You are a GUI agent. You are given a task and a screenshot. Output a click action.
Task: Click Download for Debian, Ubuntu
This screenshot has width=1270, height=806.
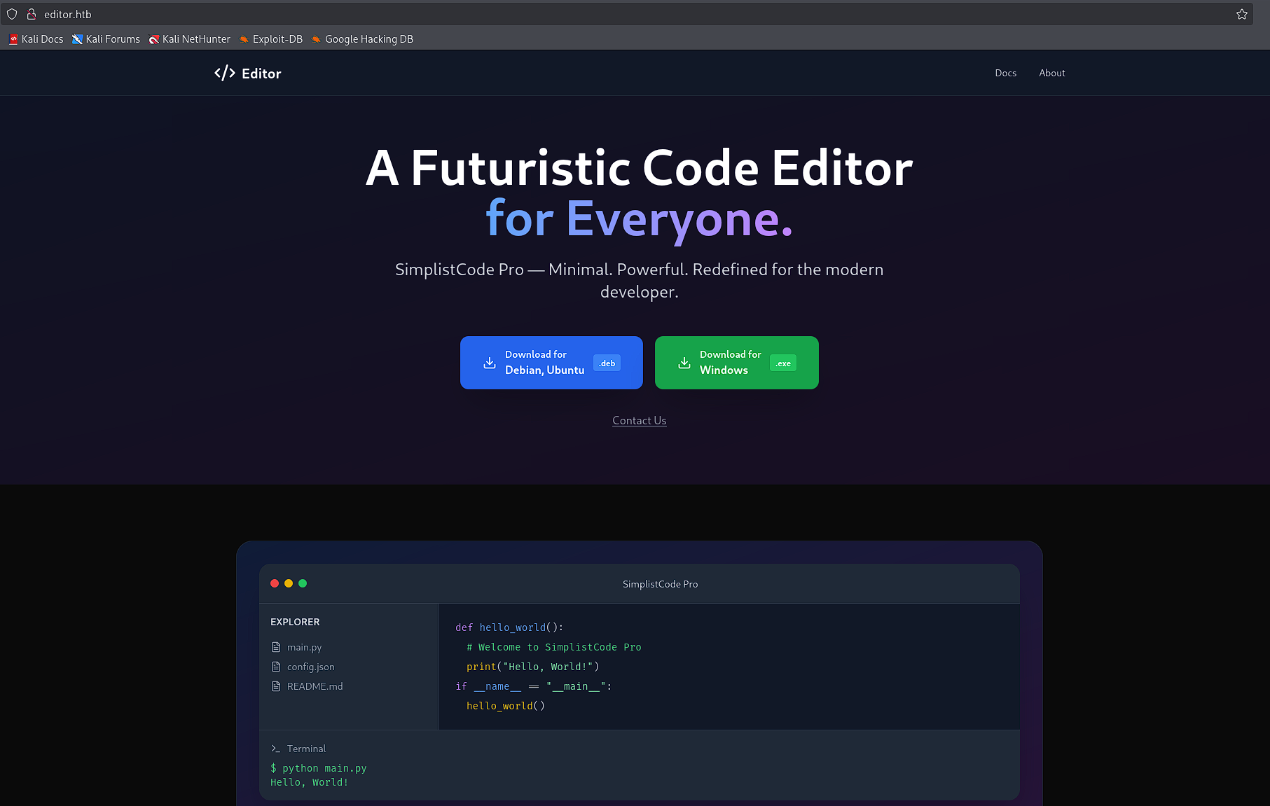551,363
